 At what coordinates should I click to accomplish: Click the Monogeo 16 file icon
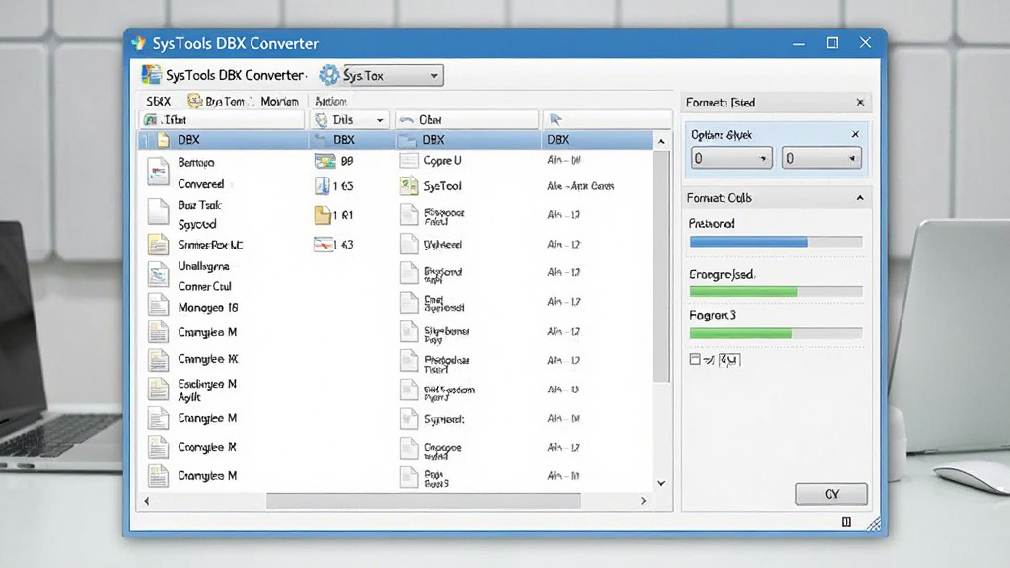point(158,304)
